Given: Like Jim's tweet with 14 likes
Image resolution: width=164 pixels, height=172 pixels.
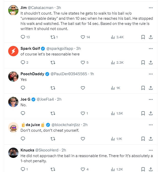Looking at the screenshot, I should point(83,37).
